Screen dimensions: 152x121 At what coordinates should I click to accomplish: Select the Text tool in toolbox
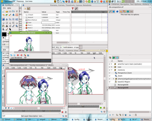tap(7, 26)
